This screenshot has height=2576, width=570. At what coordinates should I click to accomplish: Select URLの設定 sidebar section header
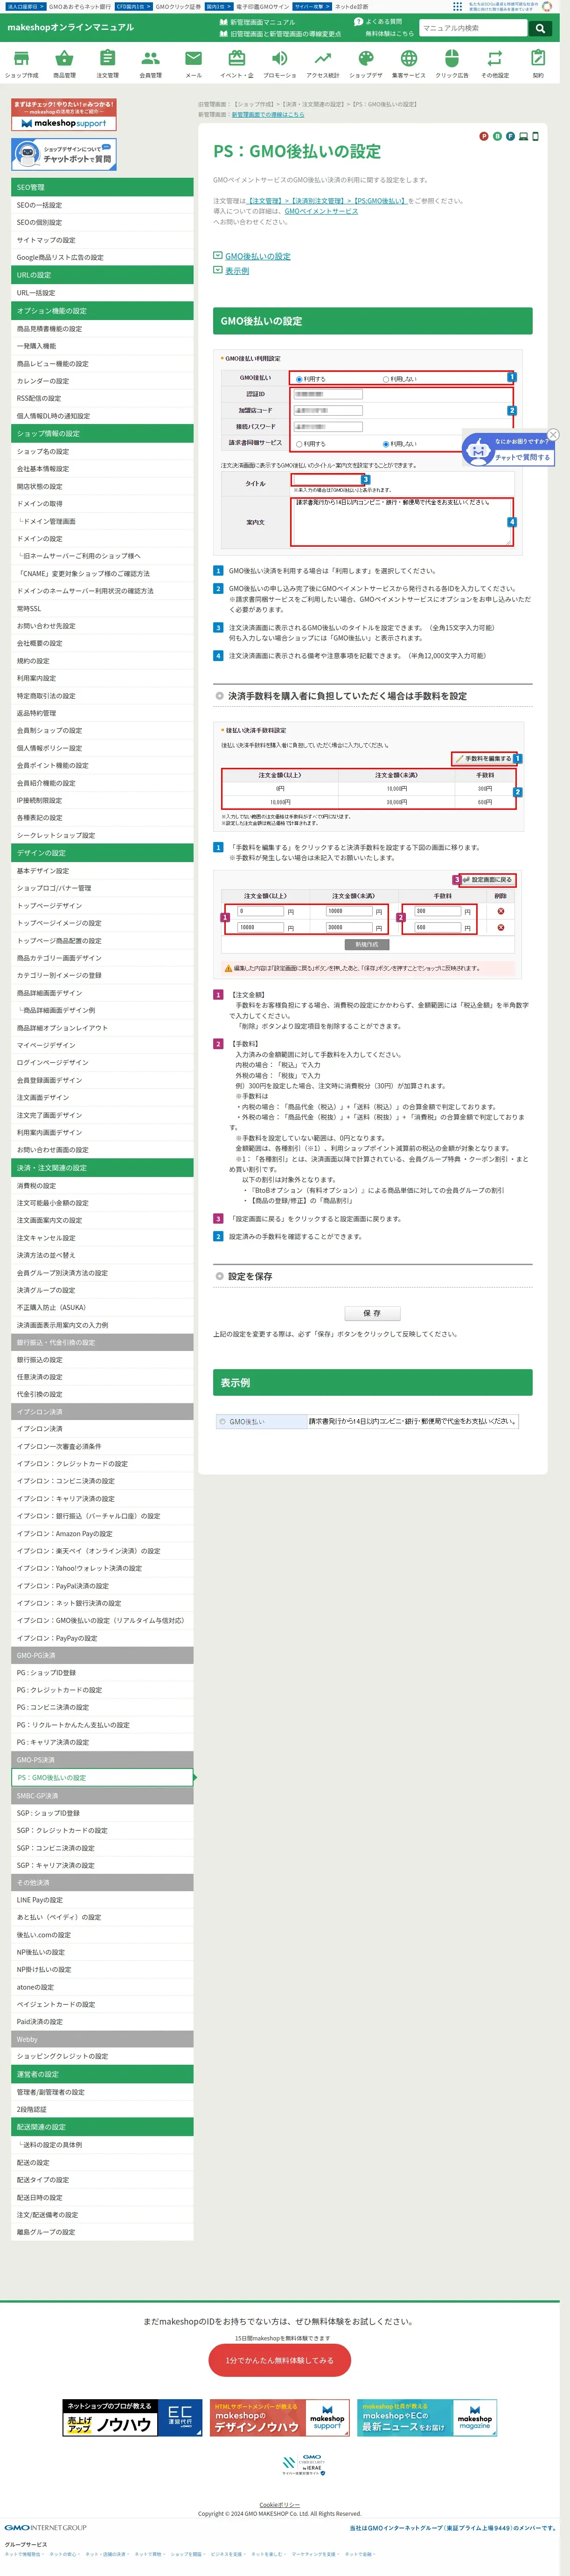102,275
